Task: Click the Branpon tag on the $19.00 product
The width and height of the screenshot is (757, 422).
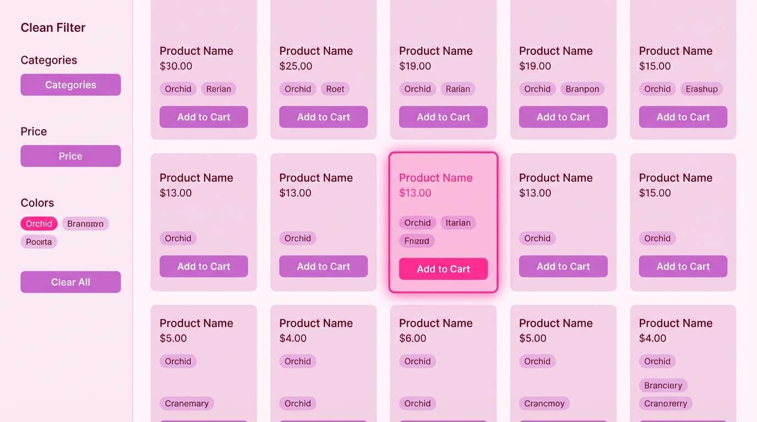Action: point(582,88)
